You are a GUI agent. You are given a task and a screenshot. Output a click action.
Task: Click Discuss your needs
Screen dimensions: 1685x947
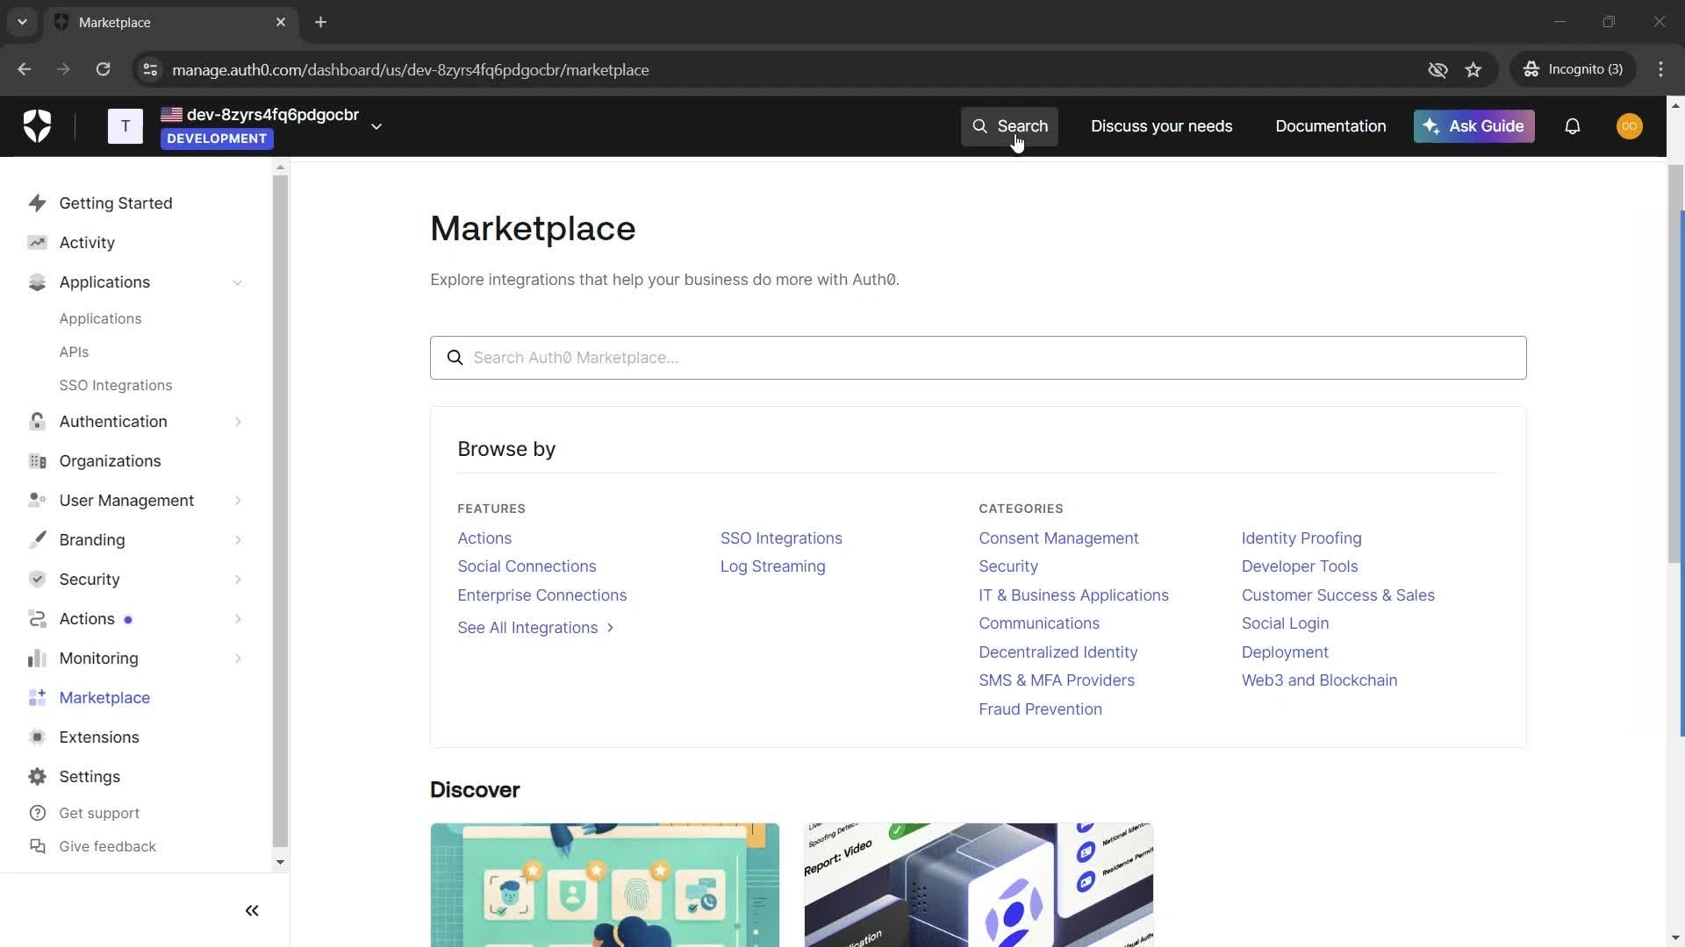1161,126
